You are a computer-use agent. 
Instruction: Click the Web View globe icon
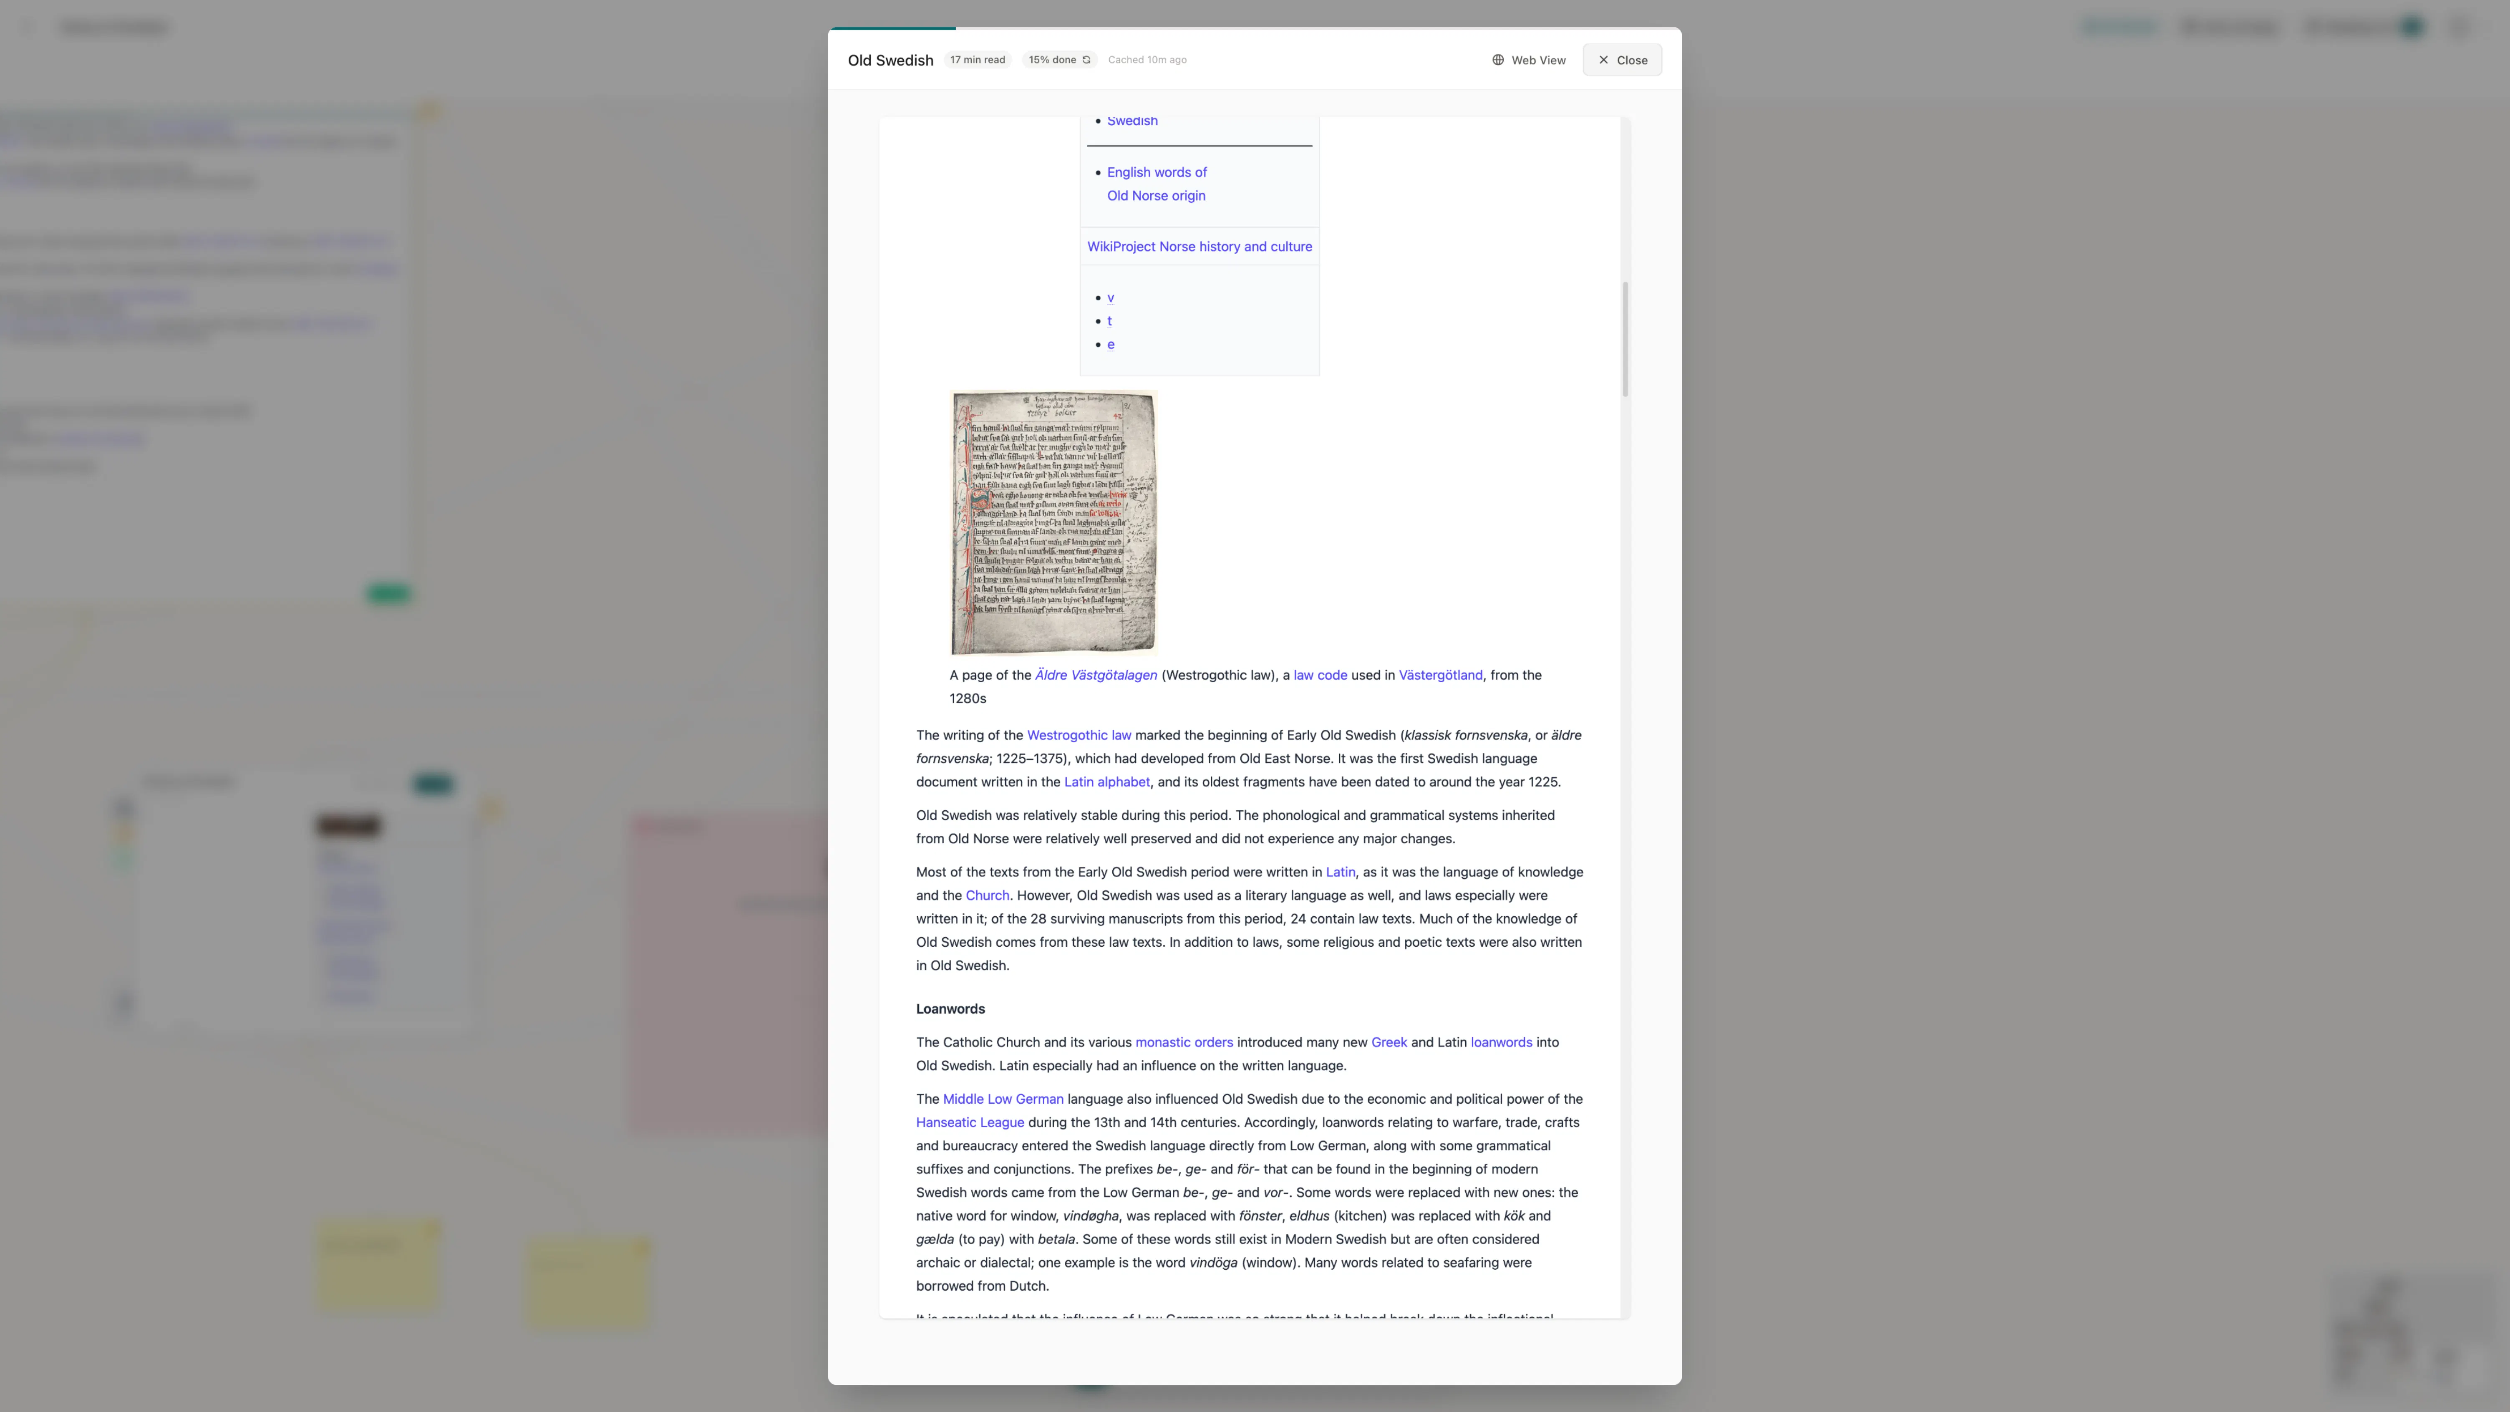pos(1498,61)
